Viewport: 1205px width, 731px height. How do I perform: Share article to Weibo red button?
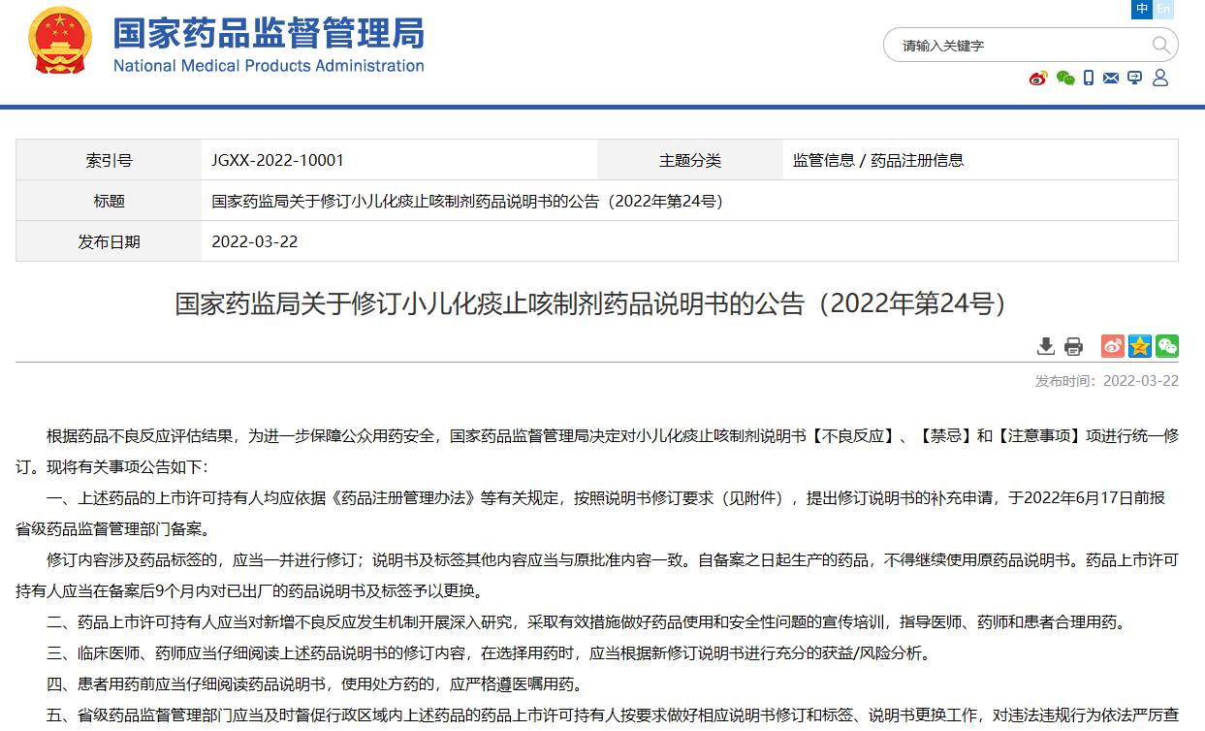click(1112, 346)
